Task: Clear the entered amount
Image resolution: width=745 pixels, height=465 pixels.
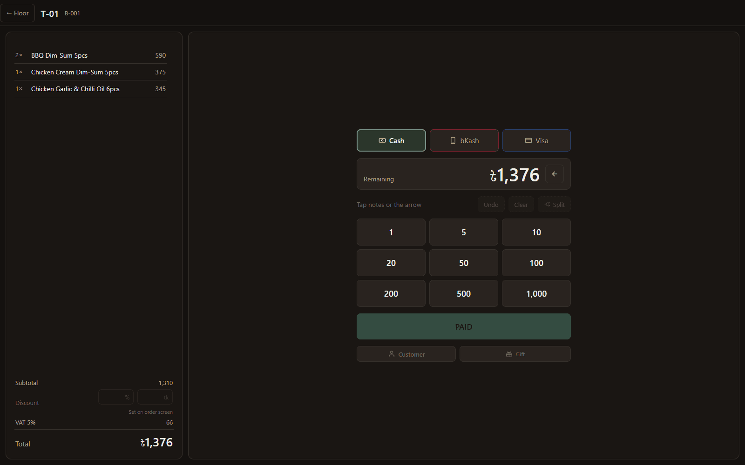Action: click(521, 205)
